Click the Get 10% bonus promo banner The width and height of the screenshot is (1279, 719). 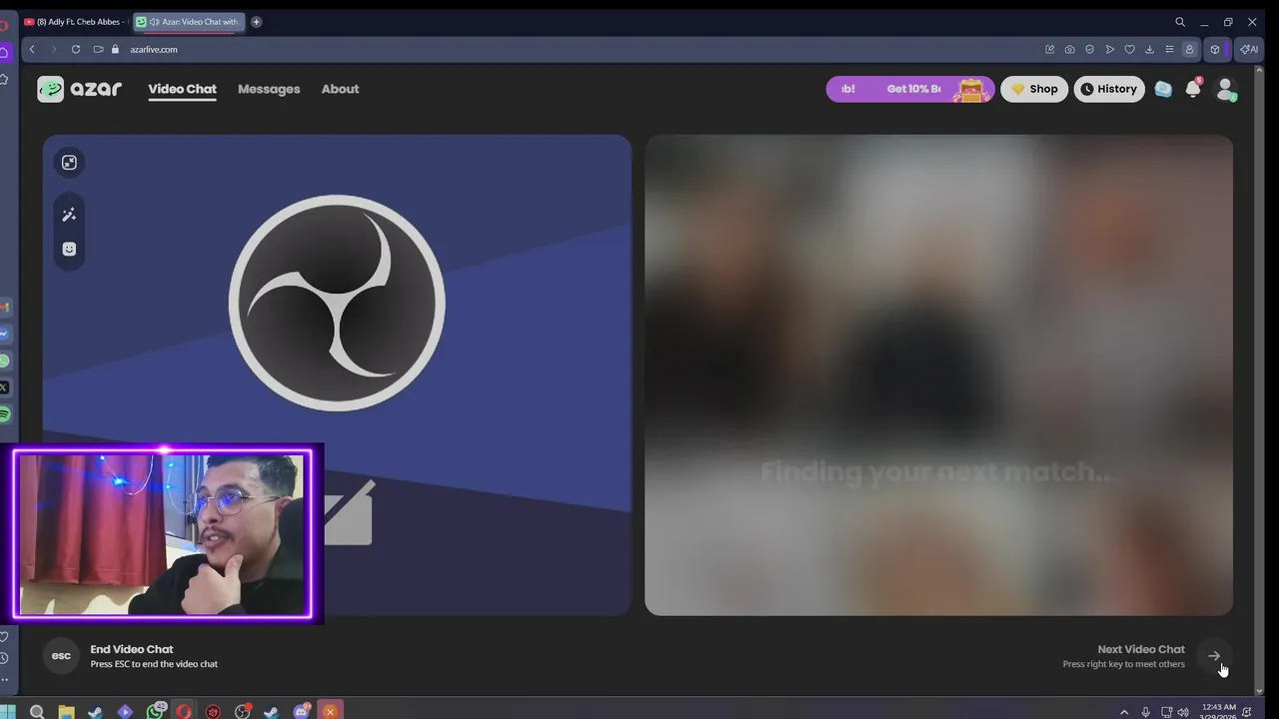[x=910, y=89]
